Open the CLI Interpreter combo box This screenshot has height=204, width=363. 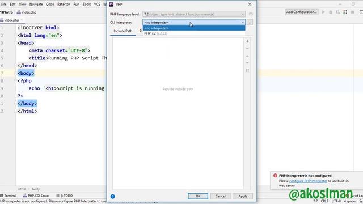[194, 22]
